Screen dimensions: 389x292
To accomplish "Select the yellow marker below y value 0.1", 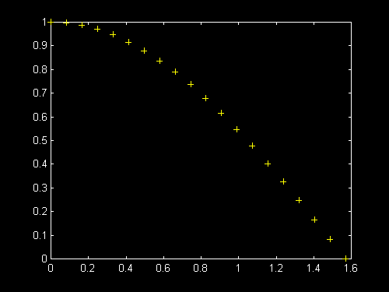I will point(330,239).
